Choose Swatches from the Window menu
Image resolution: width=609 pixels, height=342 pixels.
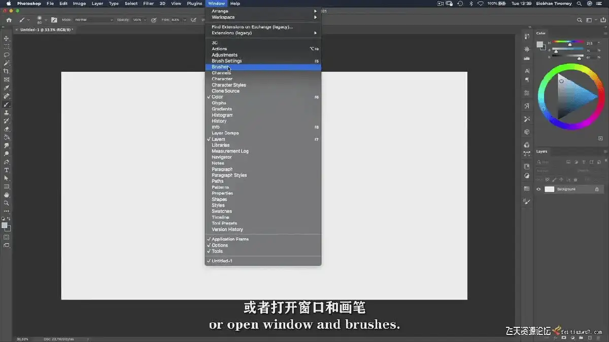pos(263,211)
